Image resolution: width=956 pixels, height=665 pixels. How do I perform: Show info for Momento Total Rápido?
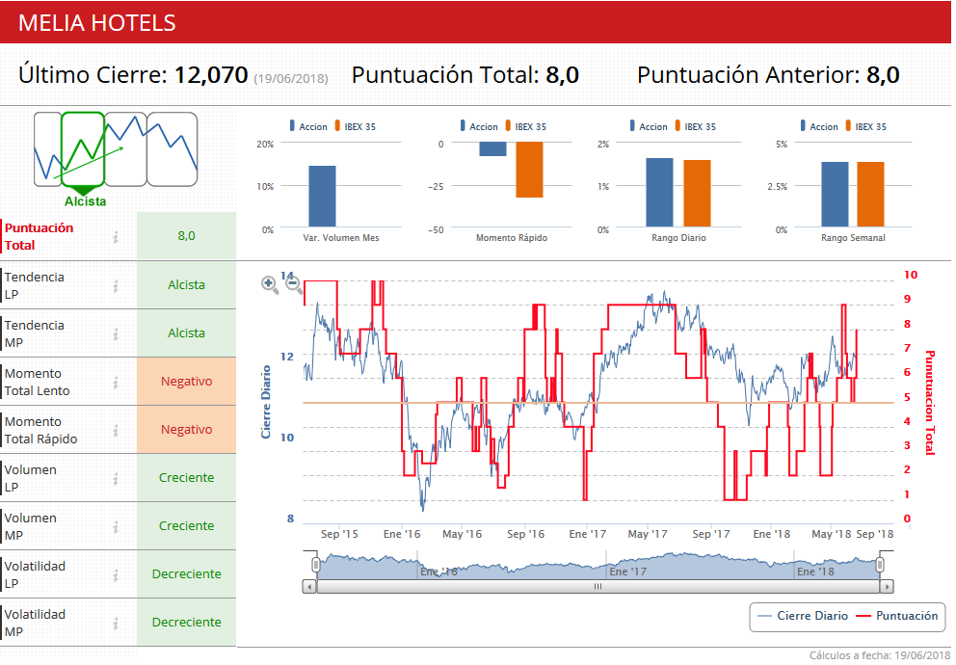(116, 431)
